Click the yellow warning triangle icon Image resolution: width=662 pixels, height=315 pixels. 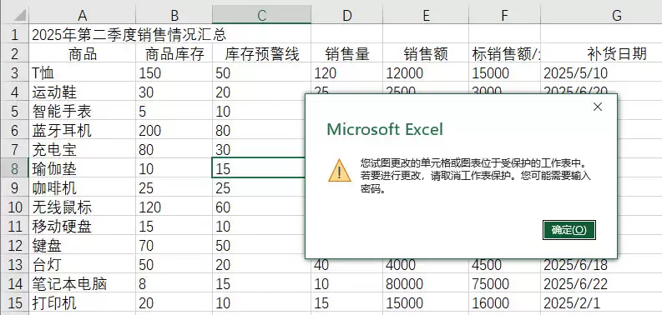(340, 171)
